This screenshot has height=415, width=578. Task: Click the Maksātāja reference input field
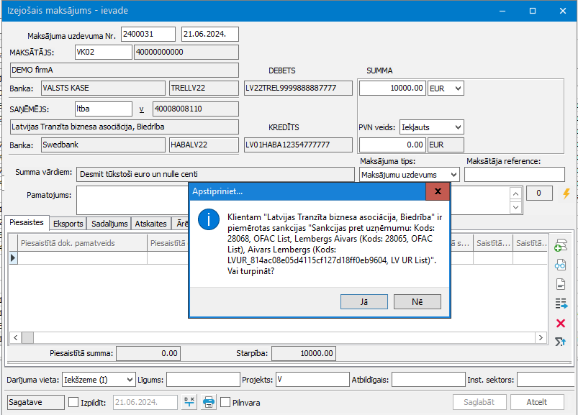click(514, 174)
